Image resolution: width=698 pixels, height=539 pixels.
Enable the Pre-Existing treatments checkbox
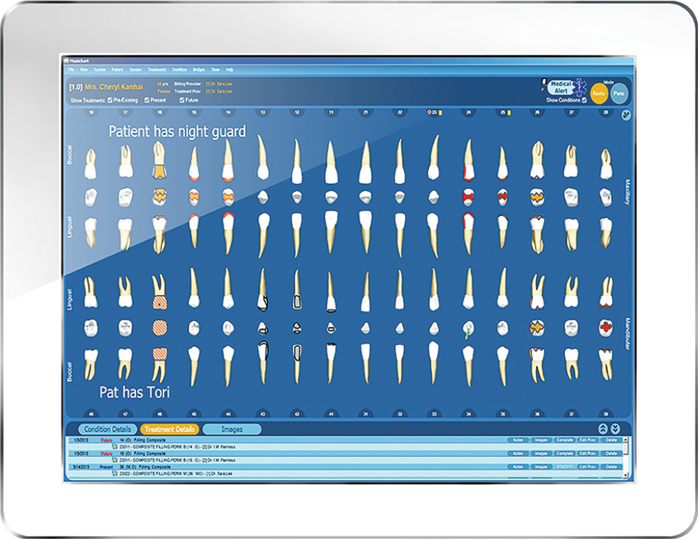[110, 100]
